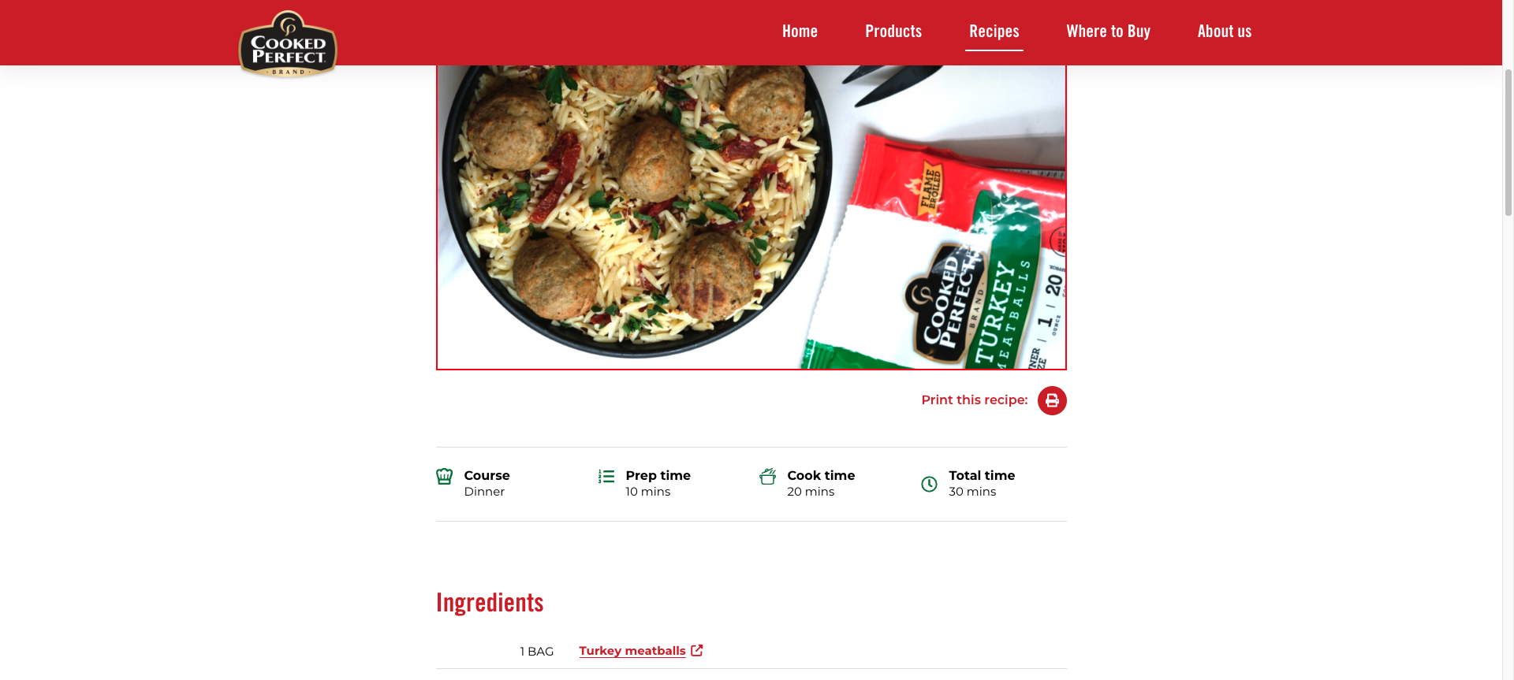Viewport: 1514px width, 680px height.
Task: Click the 'Cook time' label
Action: click(821, 475)
